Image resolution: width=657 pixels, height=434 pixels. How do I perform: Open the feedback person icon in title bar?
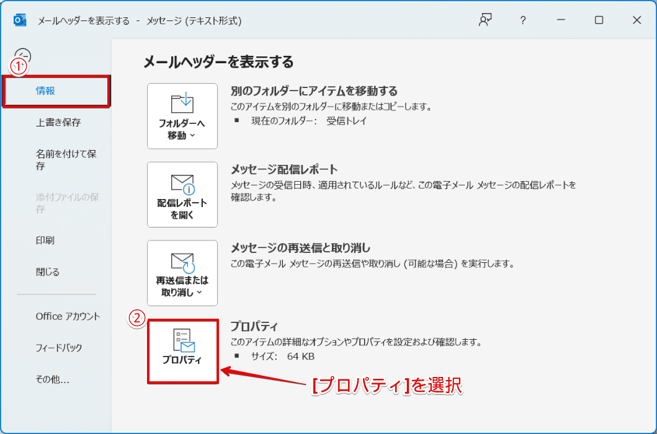[x=485, y=20]
